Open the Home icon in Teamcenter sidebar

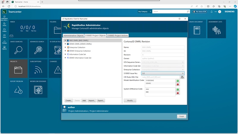pyautogui.click(x=4, y=24)
